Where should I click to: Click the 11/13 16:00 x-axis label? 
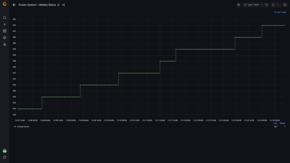coord(249,120)
